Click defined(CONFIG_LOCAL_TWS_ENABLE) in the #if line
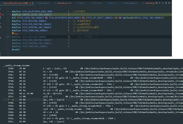 [143, 18]
